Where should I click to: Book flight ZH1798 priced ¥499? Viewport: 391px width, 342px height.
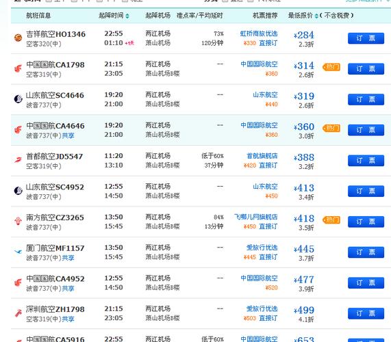click(366, 313)
